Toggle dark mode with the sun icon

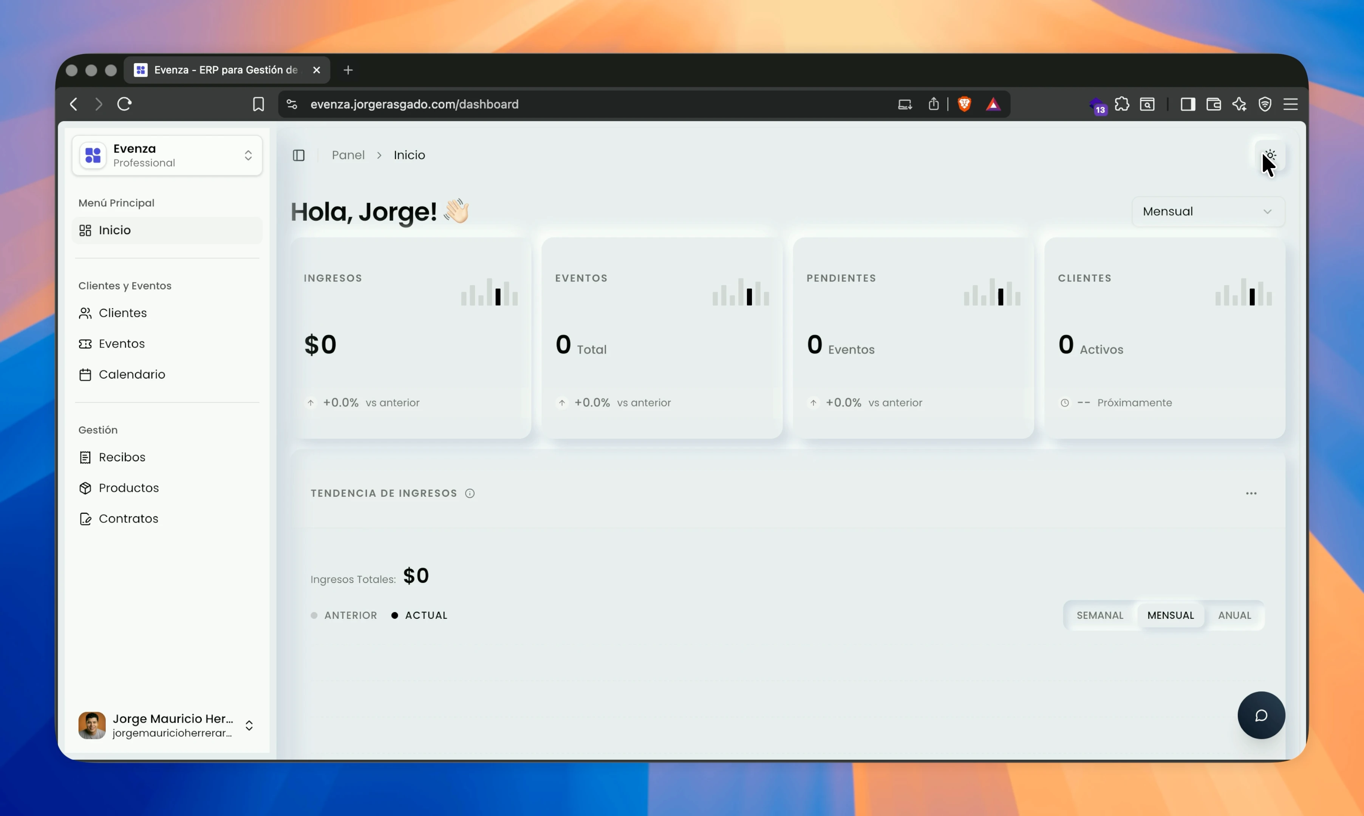[x=1270, y=156]
